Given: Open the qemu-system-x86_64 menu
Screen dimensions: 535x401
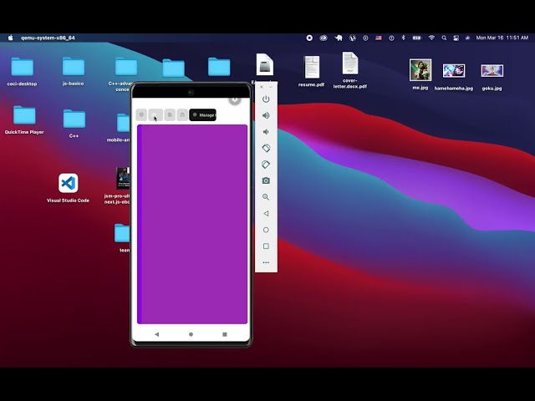Looking at the screenshot, I should pyautogui.click(x=48, y=38).
